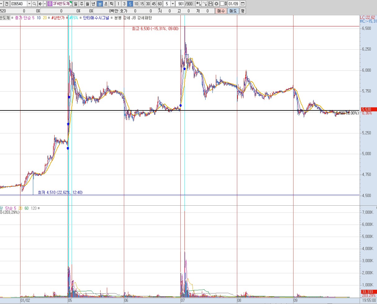Viewport: 377px width, 304px height.
Task: Click the date field 01/09
Action: click(234, 4)
